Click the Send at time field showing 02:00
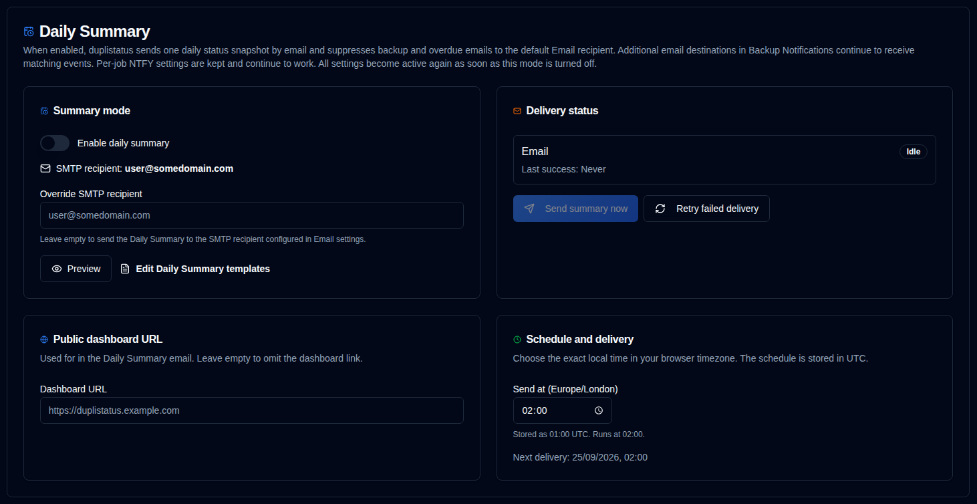This screenshot has height=504, width=977. click(x=562, y=410)
